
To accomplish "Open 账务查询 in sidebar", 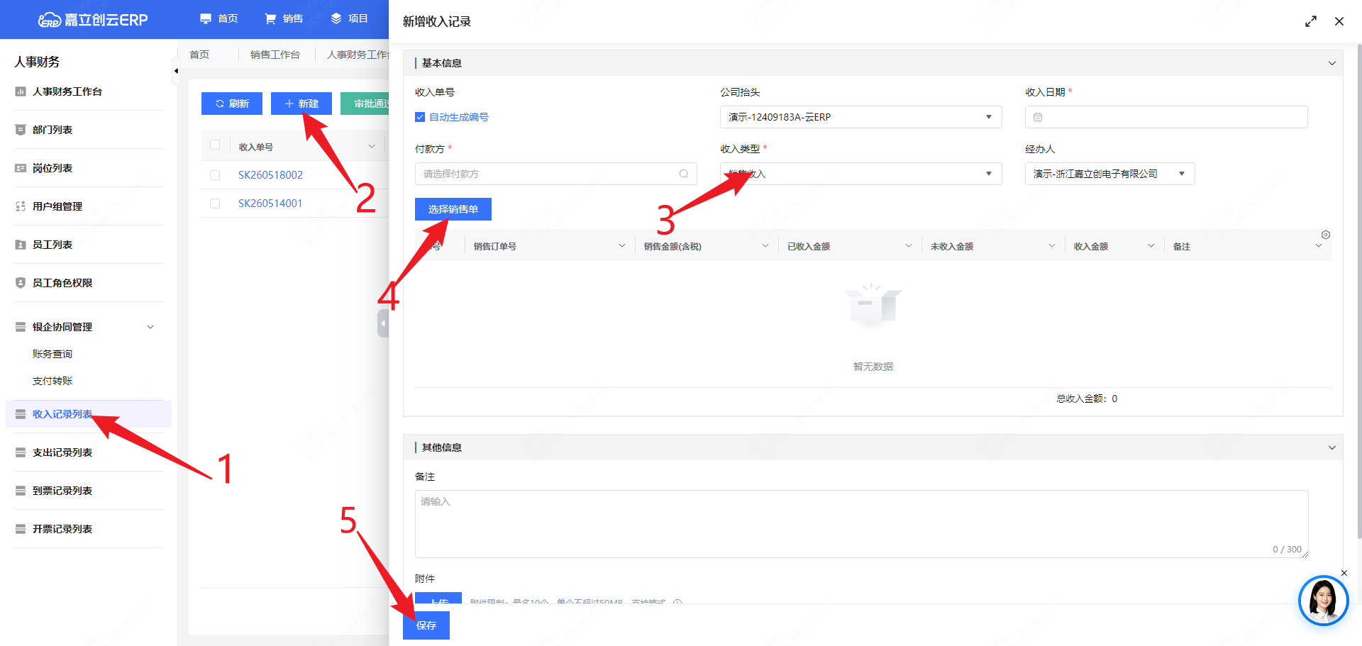I will pos(52,354).
